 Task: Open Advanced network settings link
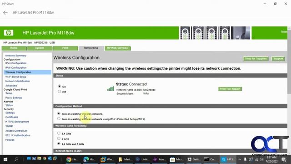pyautogui.click(x=11, y=86)
